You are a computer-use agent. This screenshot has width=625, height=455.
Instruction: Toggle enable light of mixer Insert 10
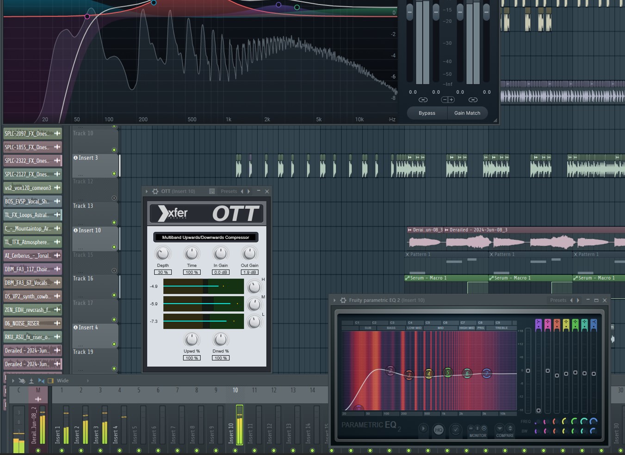pyautogui.click(x=235, y=450)
